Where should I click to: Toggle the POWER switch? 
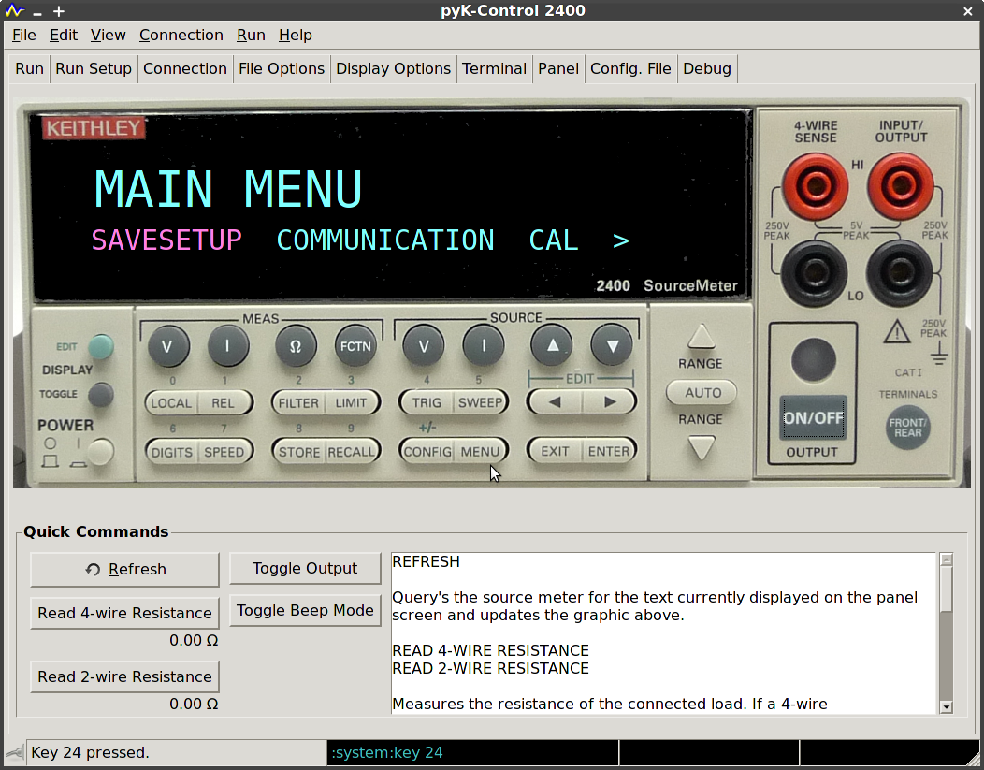click(100, 451)
